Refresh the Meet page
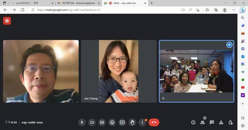Image resolution: width=248 pixels, height=130 pixels. pos(23,10)
